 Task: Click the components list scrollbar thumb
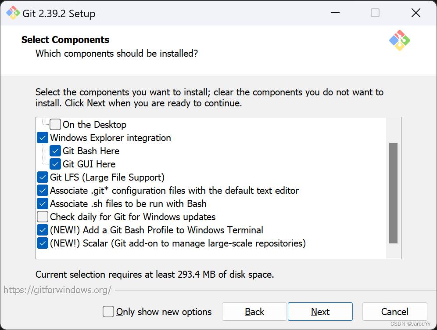pos(393,192)
